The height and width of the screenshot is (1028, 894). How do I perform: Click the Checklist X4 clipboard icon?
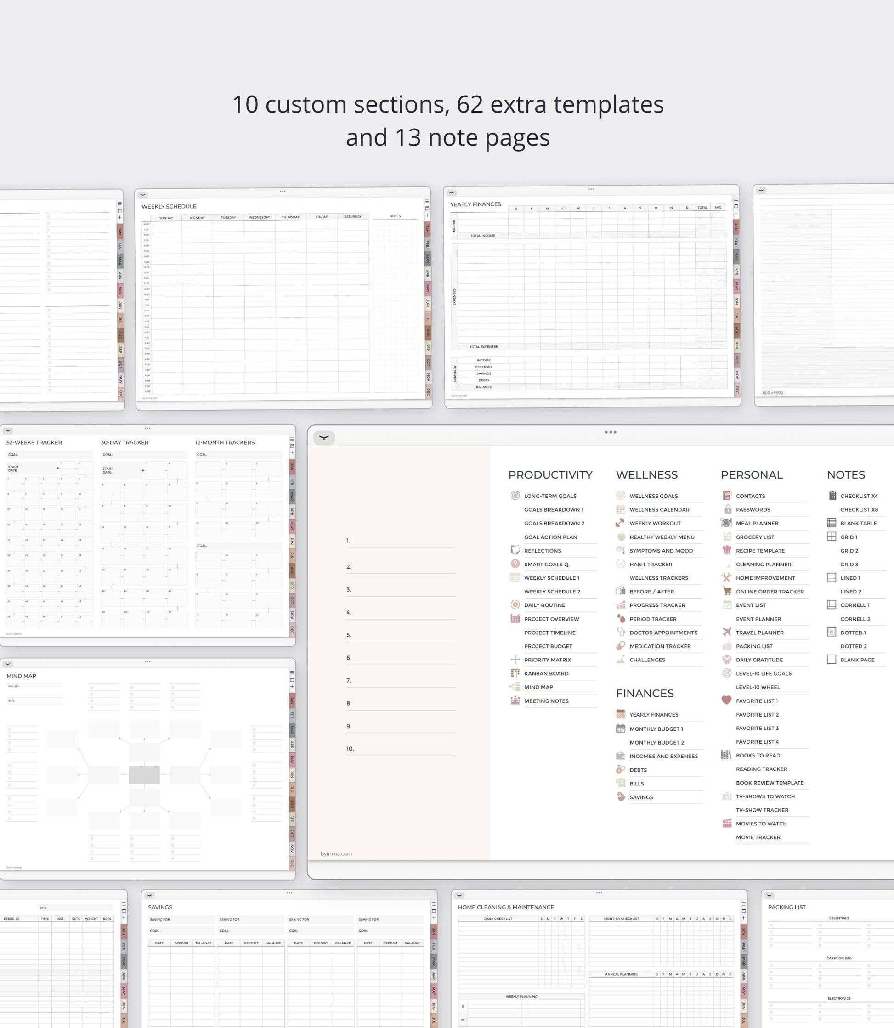point(832,495)
